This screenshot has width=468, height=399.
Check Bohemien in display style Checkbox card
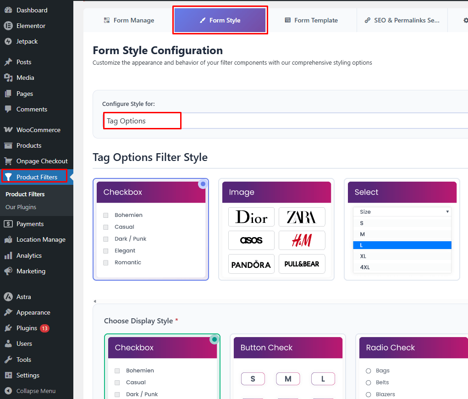[117, 371]
